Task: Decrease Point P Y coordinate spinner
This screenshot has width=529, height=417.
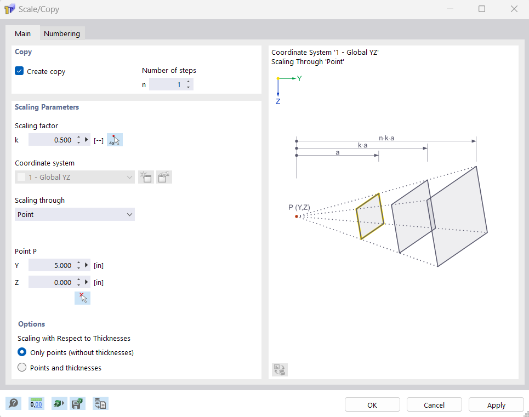Action: coord(78,269)
